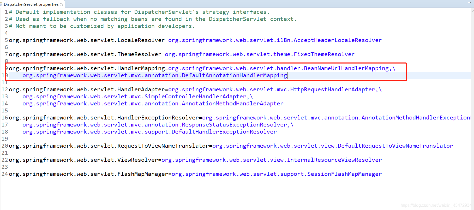The height and width of the screenshot is (210, 474).
Task: Click the AcceptHeaderLocaleResolver value
Action: (x=275, y=40)
